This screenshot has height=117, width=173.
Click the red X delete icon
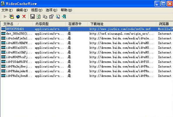(x=24, y=17)
